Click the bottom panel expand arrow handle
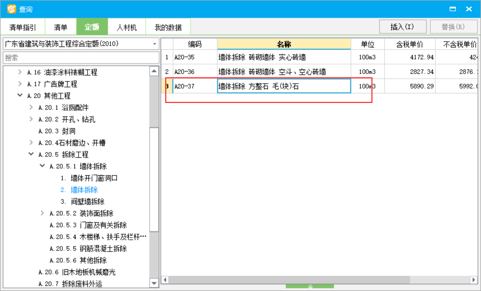Screen dimensions: 481x291 310,286
